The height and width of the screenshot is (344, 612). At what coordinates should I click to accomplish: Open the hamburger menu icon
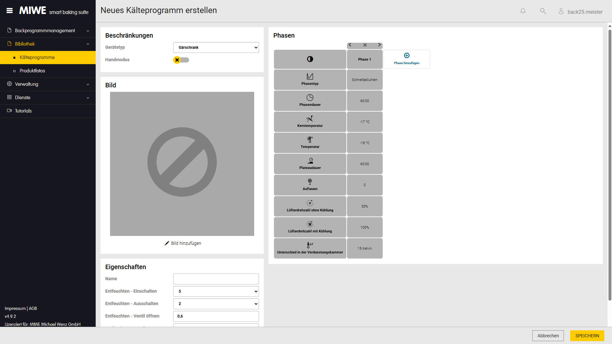point(10,11)
